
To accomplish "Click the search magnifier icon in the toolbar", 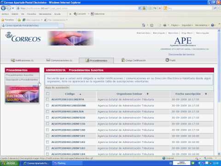I will tap(215, 8).
